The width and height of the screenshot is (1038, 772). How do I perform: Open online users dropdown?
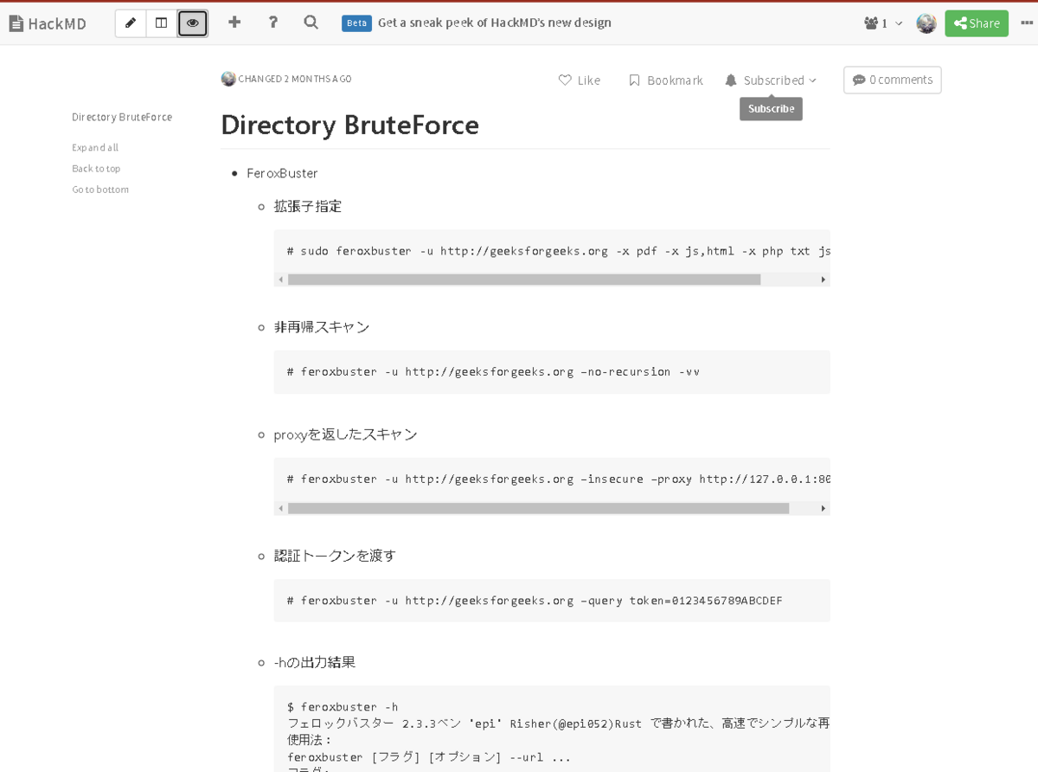click(x=883, y=23)
